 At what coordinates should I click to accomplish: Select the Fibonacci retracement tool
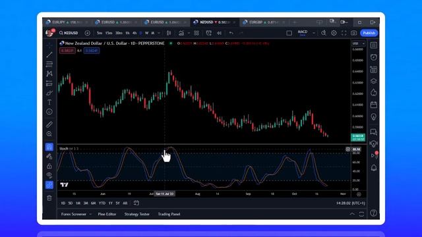tap(49, 65)
